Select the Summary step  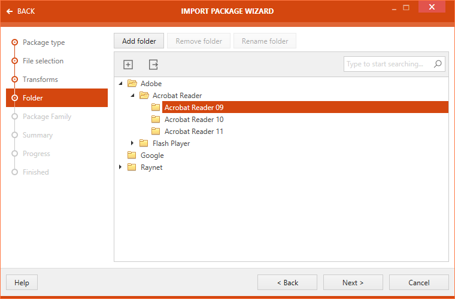pyautogui.click(x=38, y=135)
